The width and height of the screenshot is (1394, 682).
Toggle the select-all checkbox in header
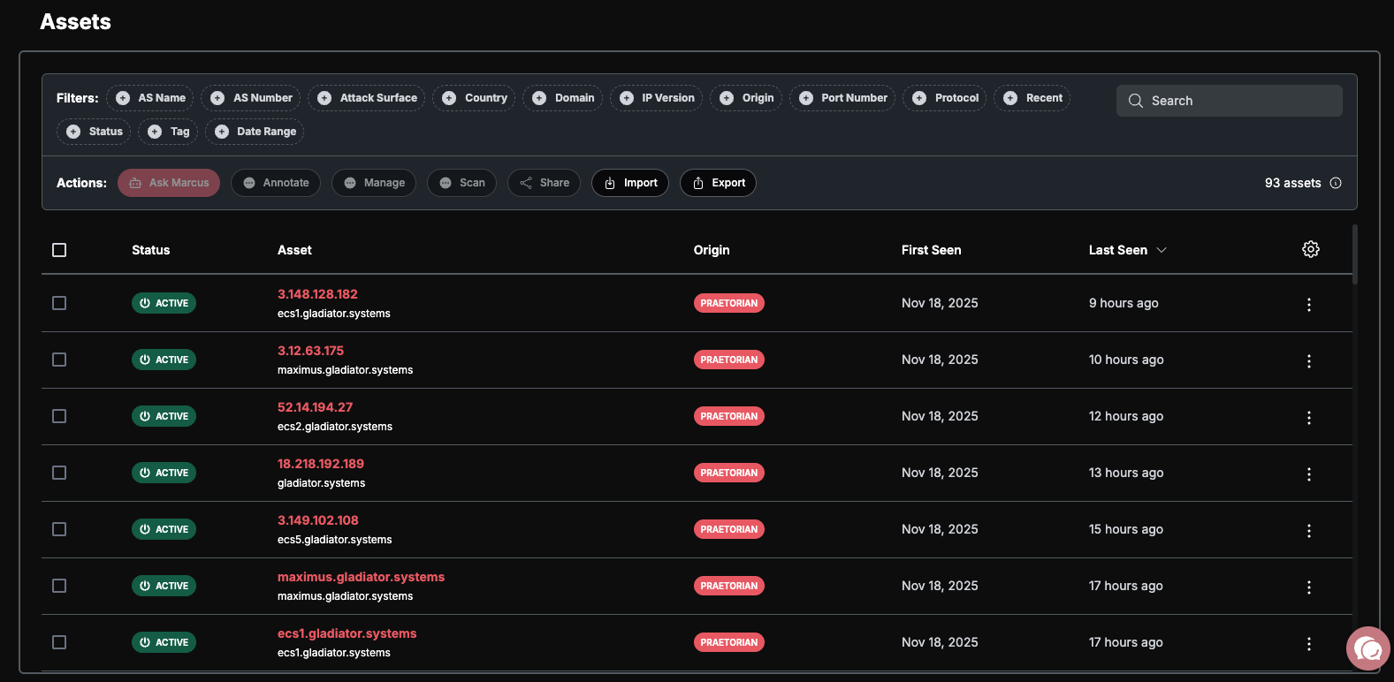pyautogui.click(x=59, y=250)
